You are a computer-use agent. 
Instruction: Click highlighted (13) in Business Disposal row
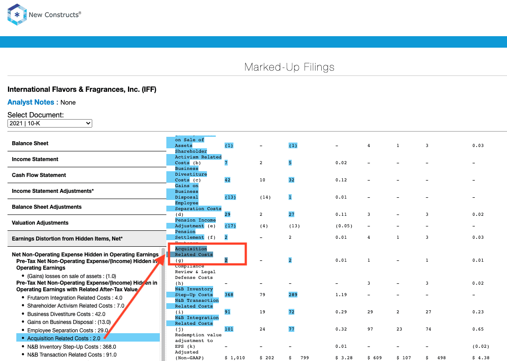(230, 197)
